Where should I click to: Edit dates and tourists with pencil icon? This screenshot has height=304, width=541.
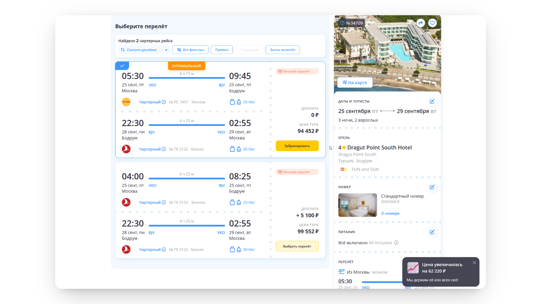pyautogui.click(x=432, y=101)
